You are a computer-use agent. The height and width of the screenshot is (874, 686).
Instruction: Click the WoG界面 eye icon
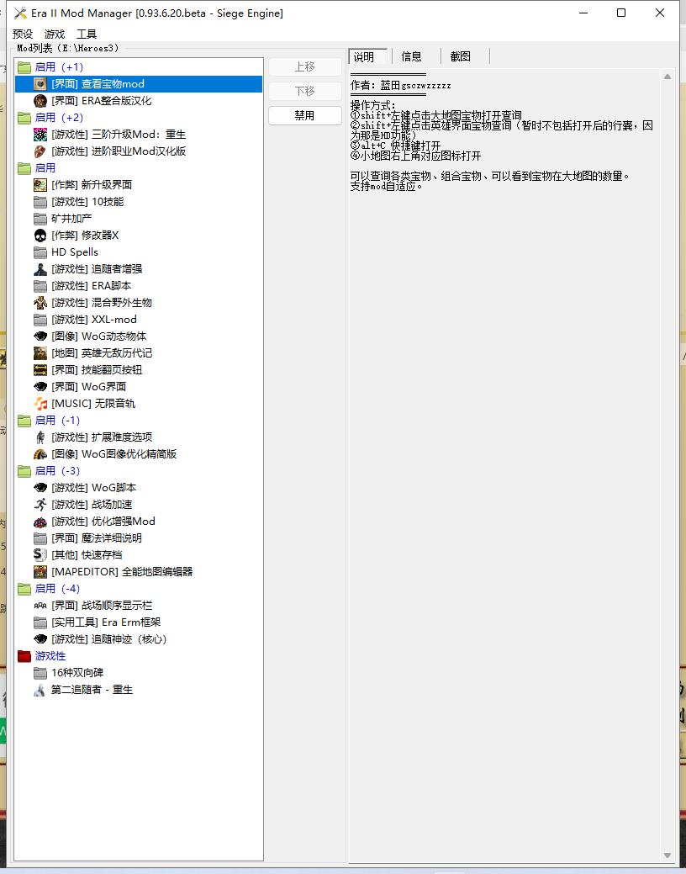coord(40,386)
